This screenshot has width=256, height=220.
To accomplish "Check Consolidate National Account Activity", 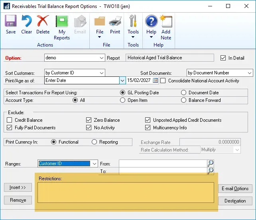I will coord(163,81).
